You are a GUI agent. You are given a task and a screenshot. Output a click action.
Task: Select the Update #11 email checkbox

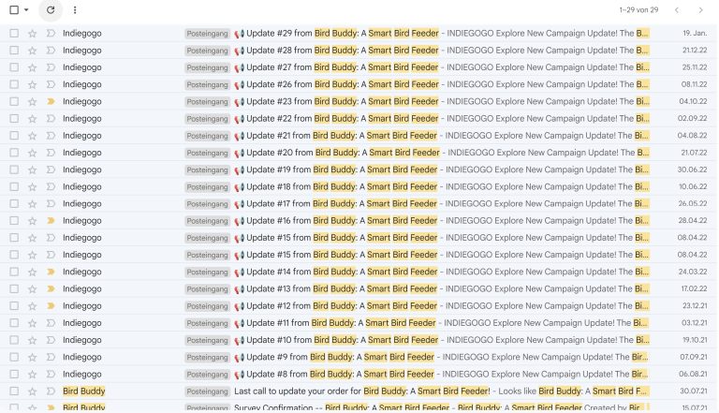14,323
